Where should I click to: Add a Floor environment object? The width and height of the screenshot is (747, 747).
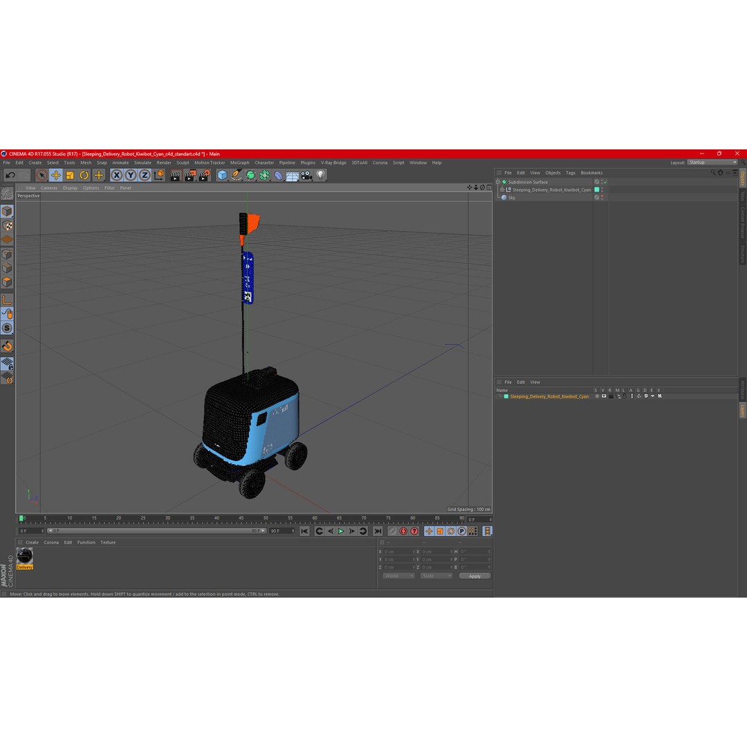292,176
